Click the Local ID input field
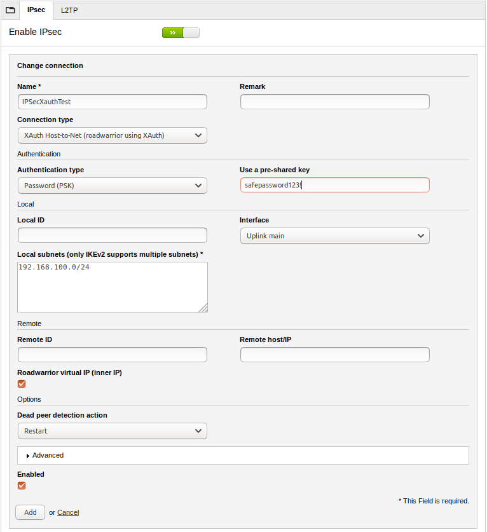 [112, 235]
